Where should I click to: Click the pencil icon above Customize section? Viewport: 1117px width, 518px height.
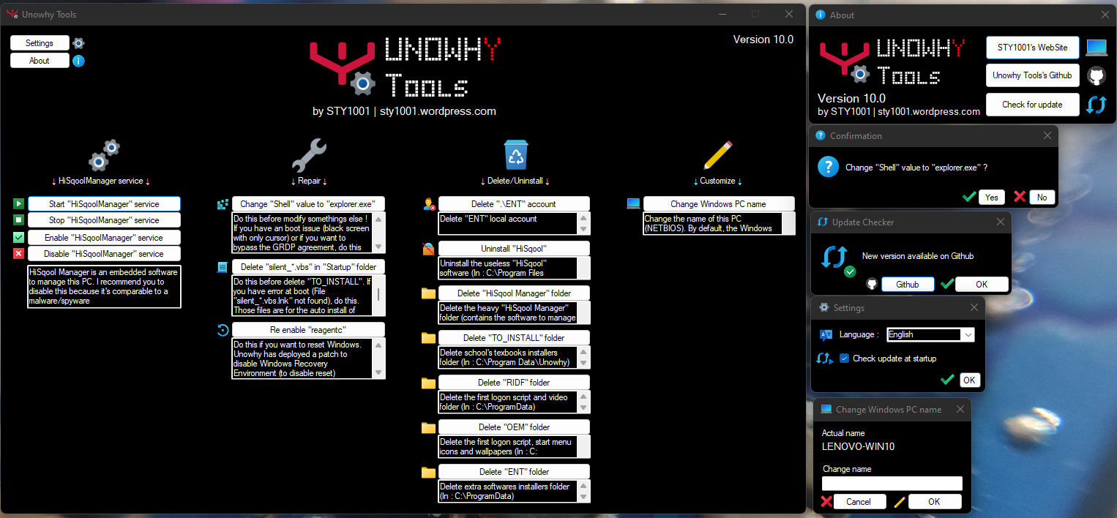(717, 155)
